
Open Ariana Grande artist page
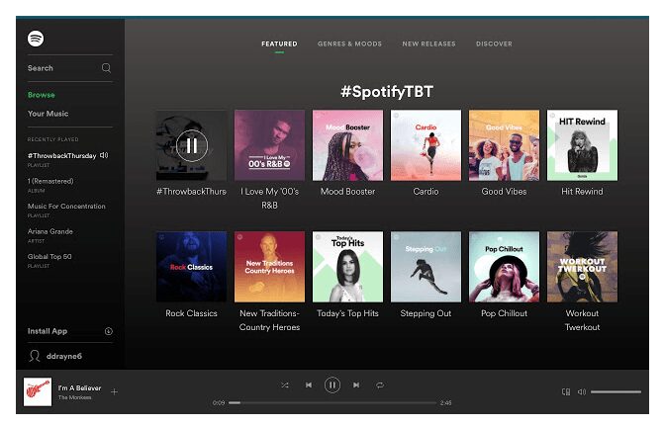(x=49, y=231)
